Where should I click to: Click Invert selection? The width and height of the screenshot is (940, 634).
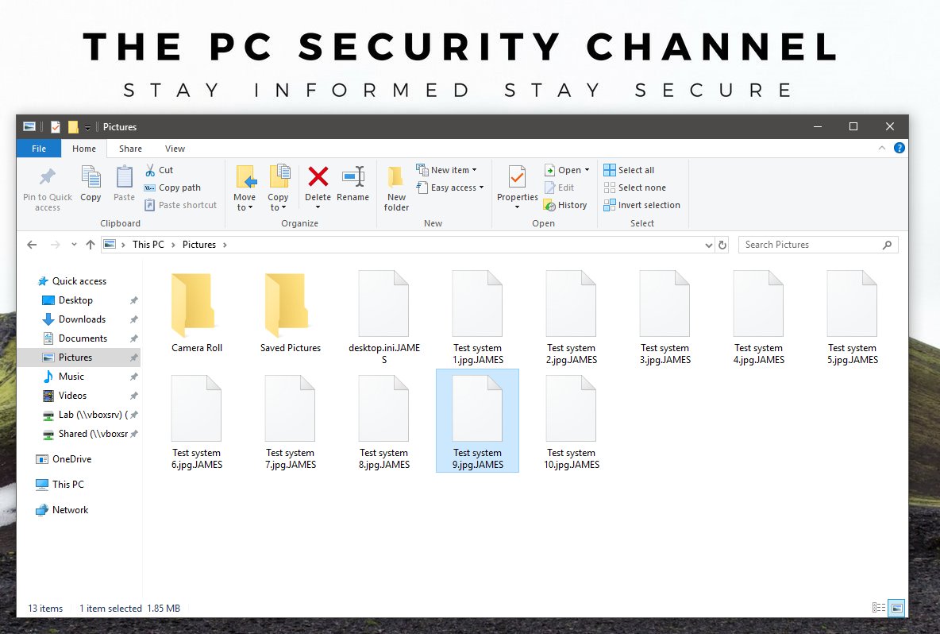[x=642, y=205]
